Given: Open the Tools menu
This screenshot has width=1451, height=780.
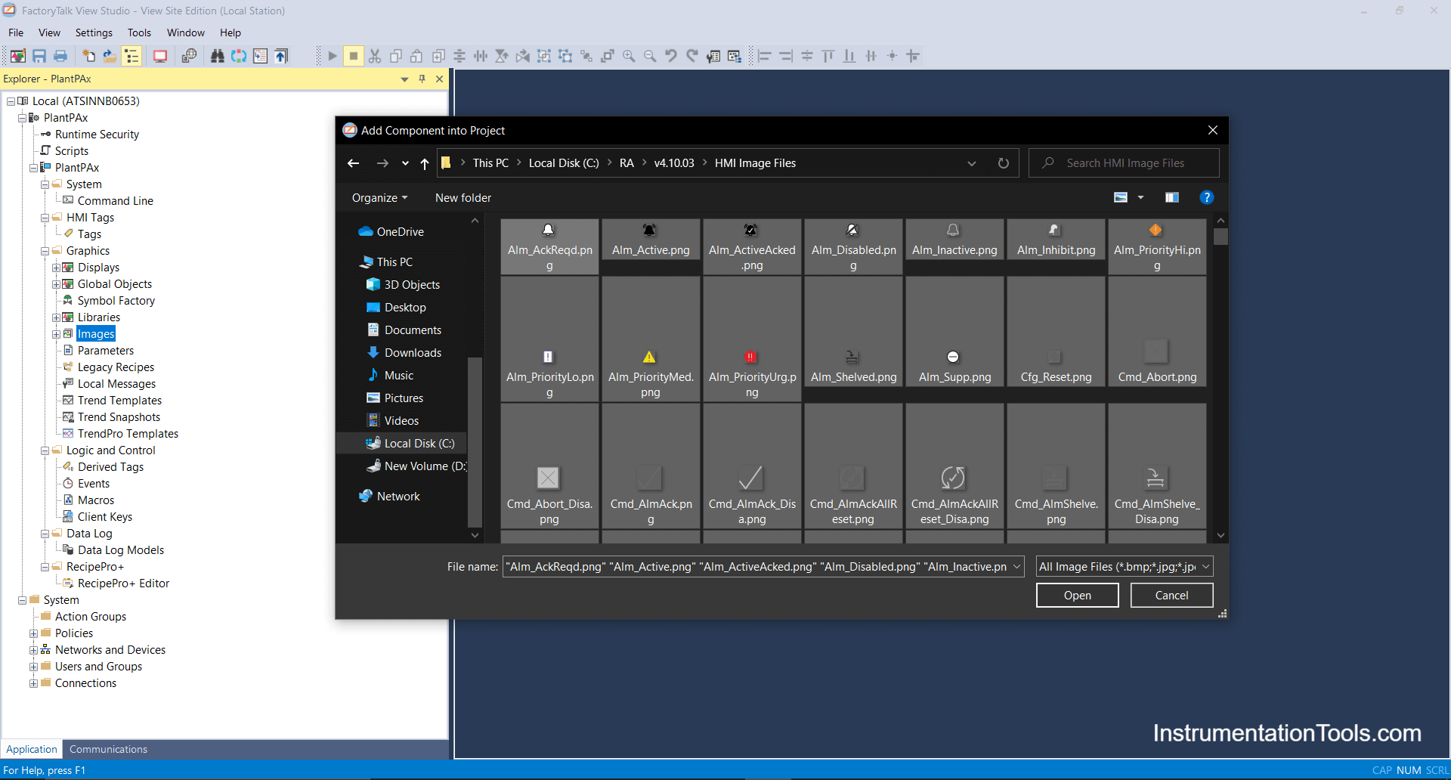Looking at the screenshot, I should click(x=139, y=32).
